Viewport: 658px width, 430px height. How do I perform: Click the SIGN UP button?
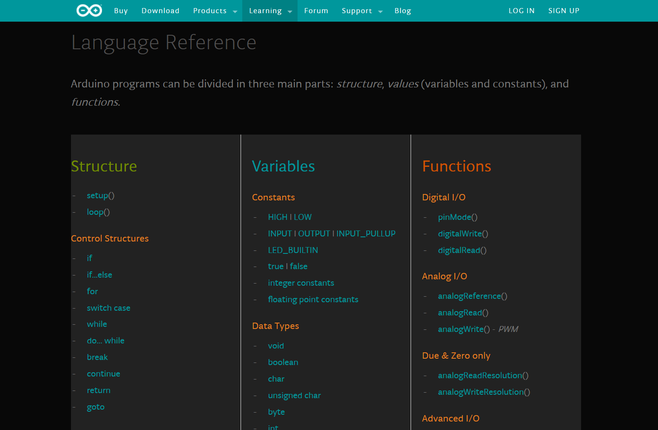[x=564, y=11]
